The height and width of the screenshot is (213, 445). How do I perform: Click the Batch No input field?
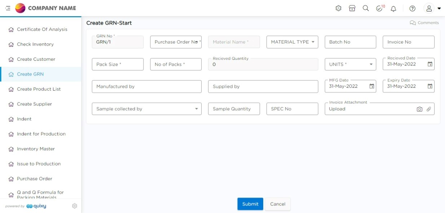[x=350, y=42]
